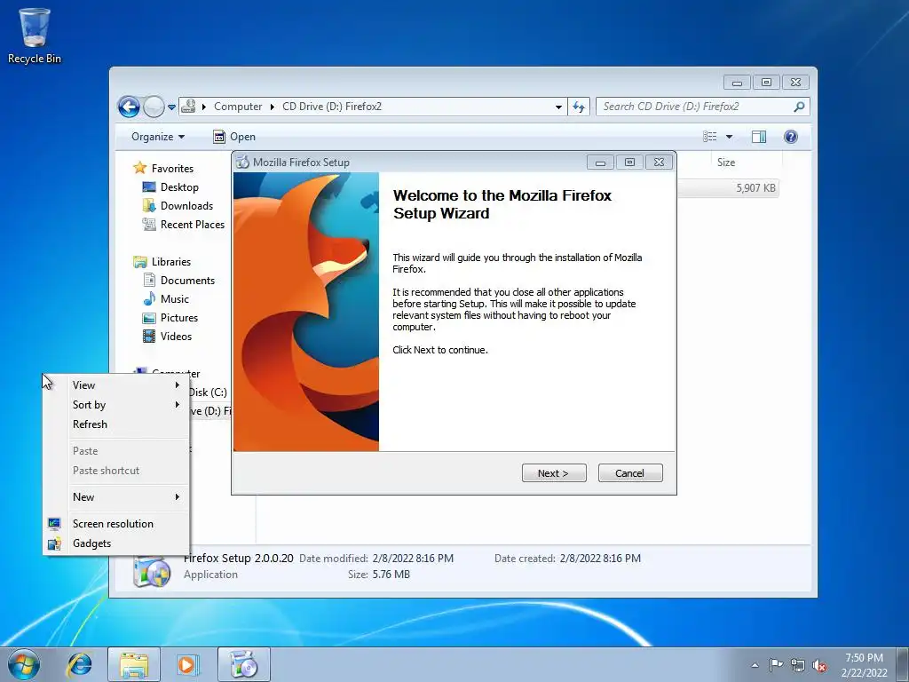Click the Explorer help icon
Image resolution: width=909 pixels, height=682 pixels.
[791, 137]
